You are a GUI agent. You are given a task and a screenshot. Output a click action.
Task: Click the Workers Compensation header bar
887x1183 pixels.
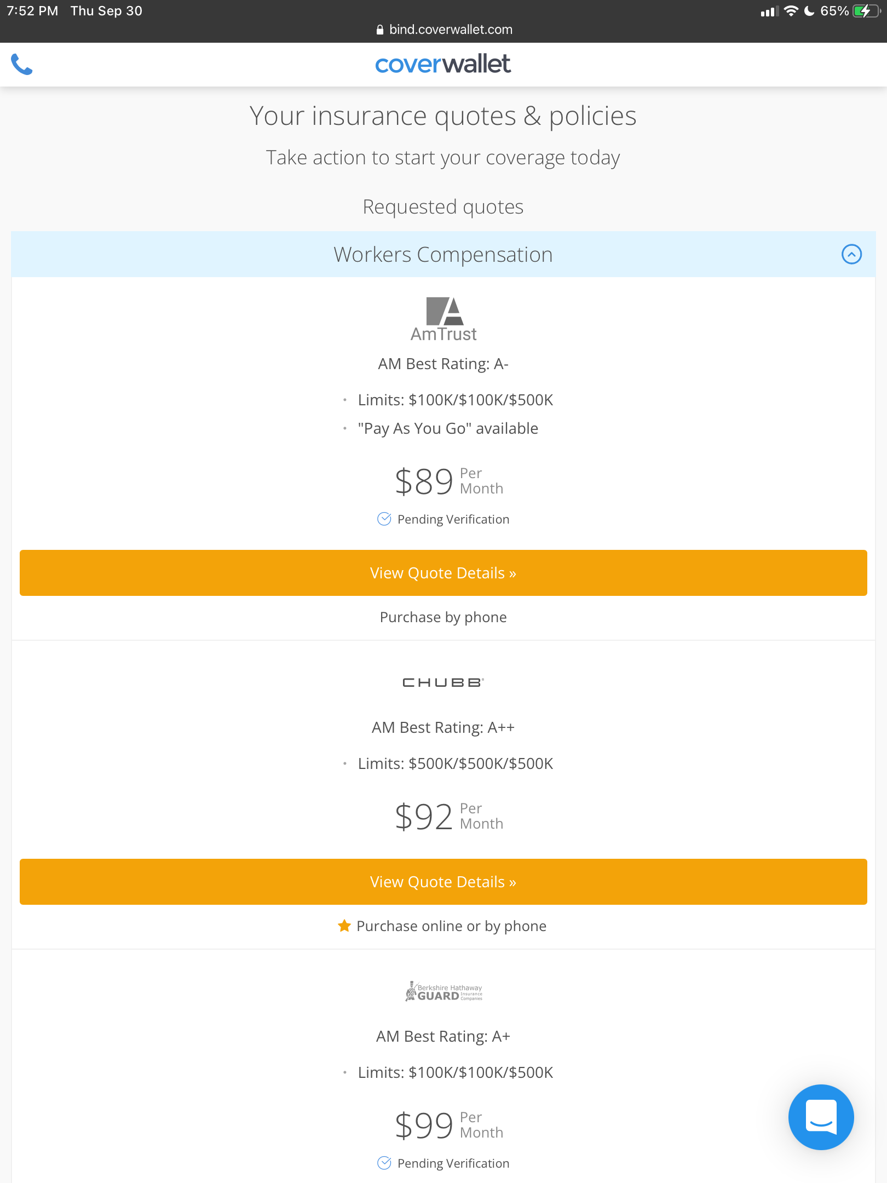[443, 254]
